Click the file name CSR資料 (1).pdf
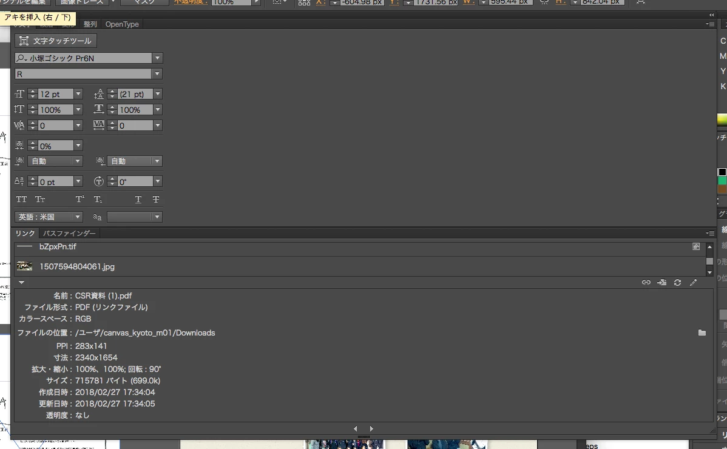727x449 pixels. [103, 295]
